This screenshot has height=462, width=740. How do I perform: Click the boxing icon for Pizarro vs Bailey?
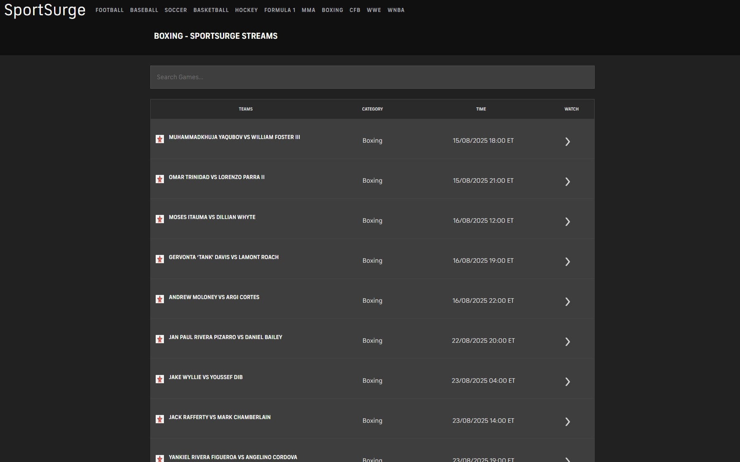point(160,339)
